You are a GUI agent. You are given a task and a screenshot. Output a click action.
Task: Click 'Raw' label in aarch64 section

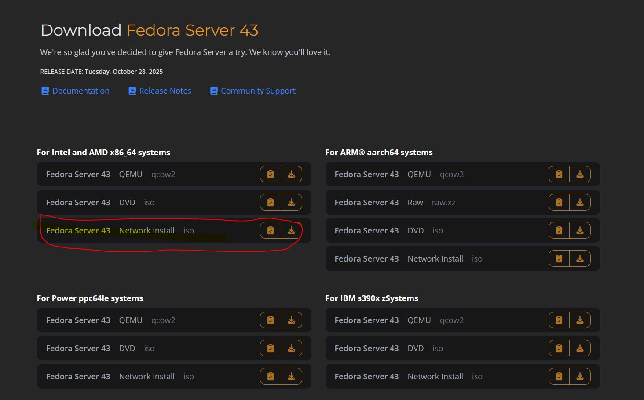(415, 202)
